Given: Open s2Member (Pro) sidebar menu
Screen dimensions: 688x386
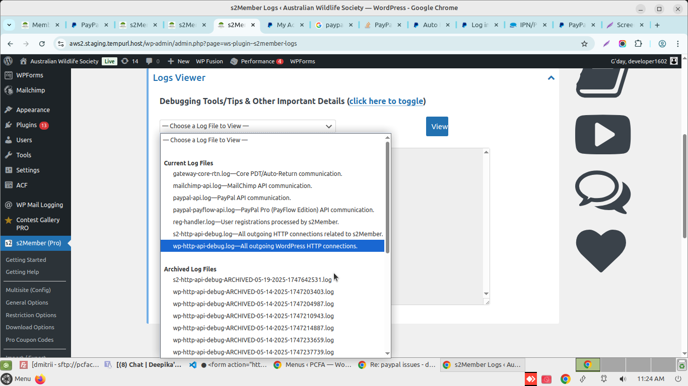Looking at the screenshot, I should [35, 243].
